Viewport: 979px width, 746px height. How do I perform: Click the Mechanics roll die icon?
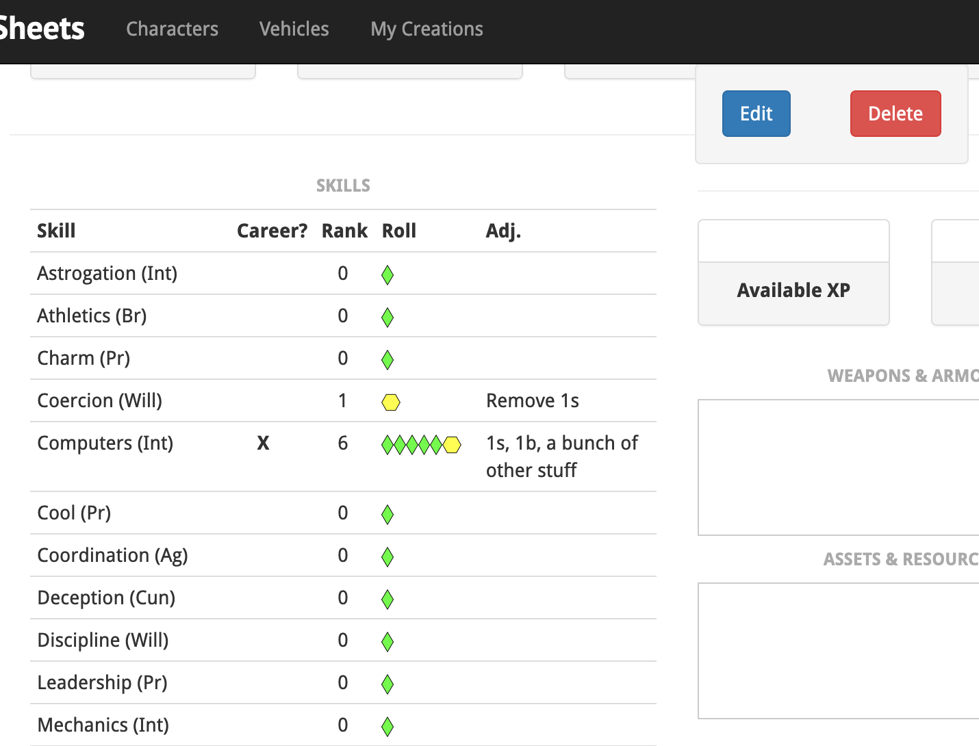pyautogui.click(x=387, y=726)
